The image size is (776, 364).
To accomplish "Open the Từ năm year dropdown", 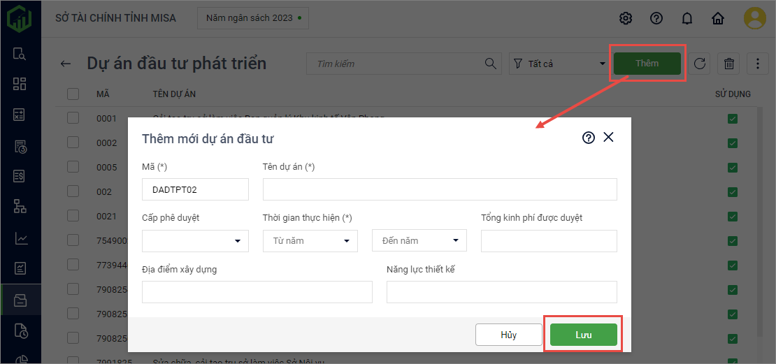I will tap(310, 241).
